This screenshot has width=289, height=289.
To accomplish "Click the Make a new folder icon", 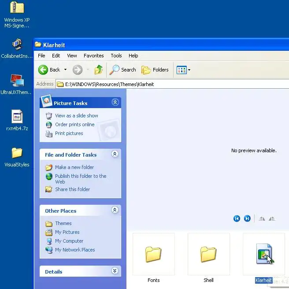I will (49, 167).
